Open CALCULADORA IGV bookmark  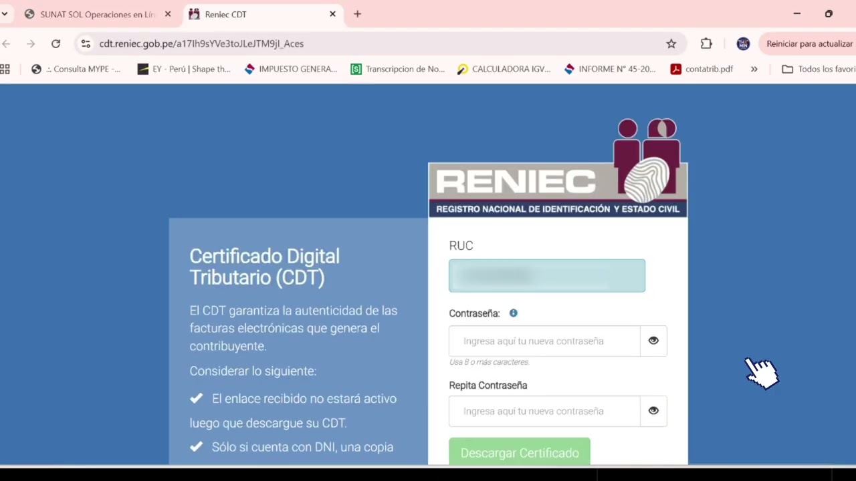(504, 69)
